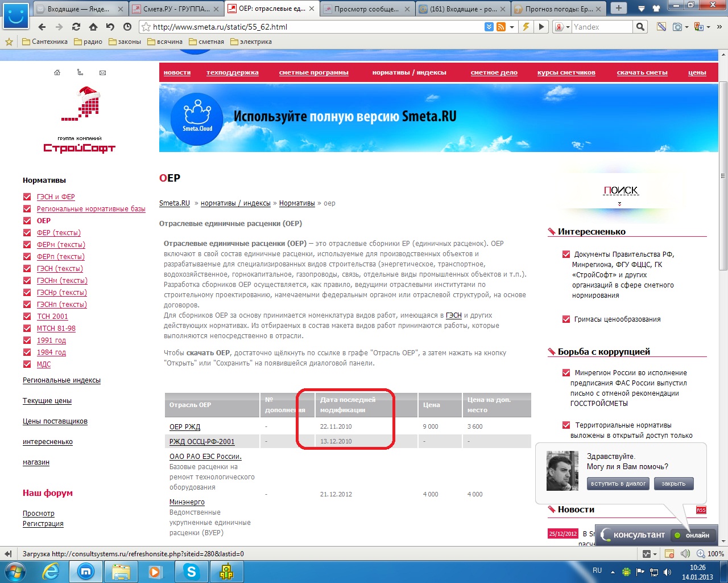Screen dimensions: 728x583
Task: Open the resource monitor status icon
Action: [647, 553]
